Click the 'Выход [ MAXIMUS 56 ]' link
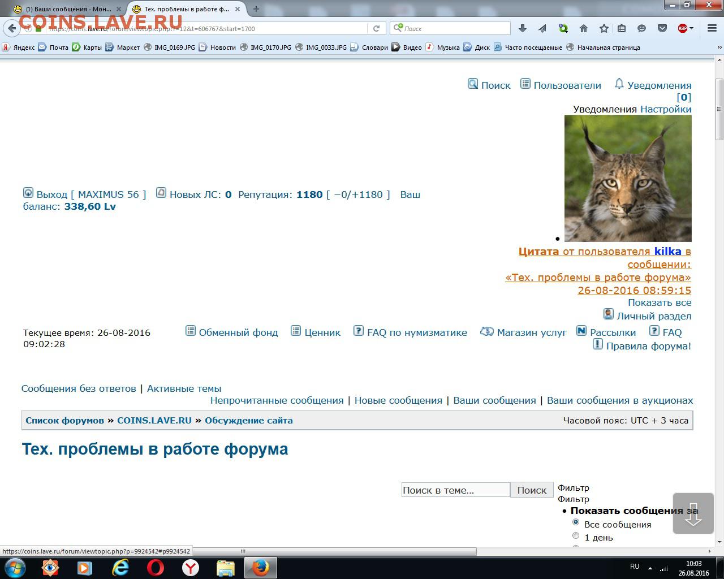Viewport: 724px width, 579px height. 91,195
